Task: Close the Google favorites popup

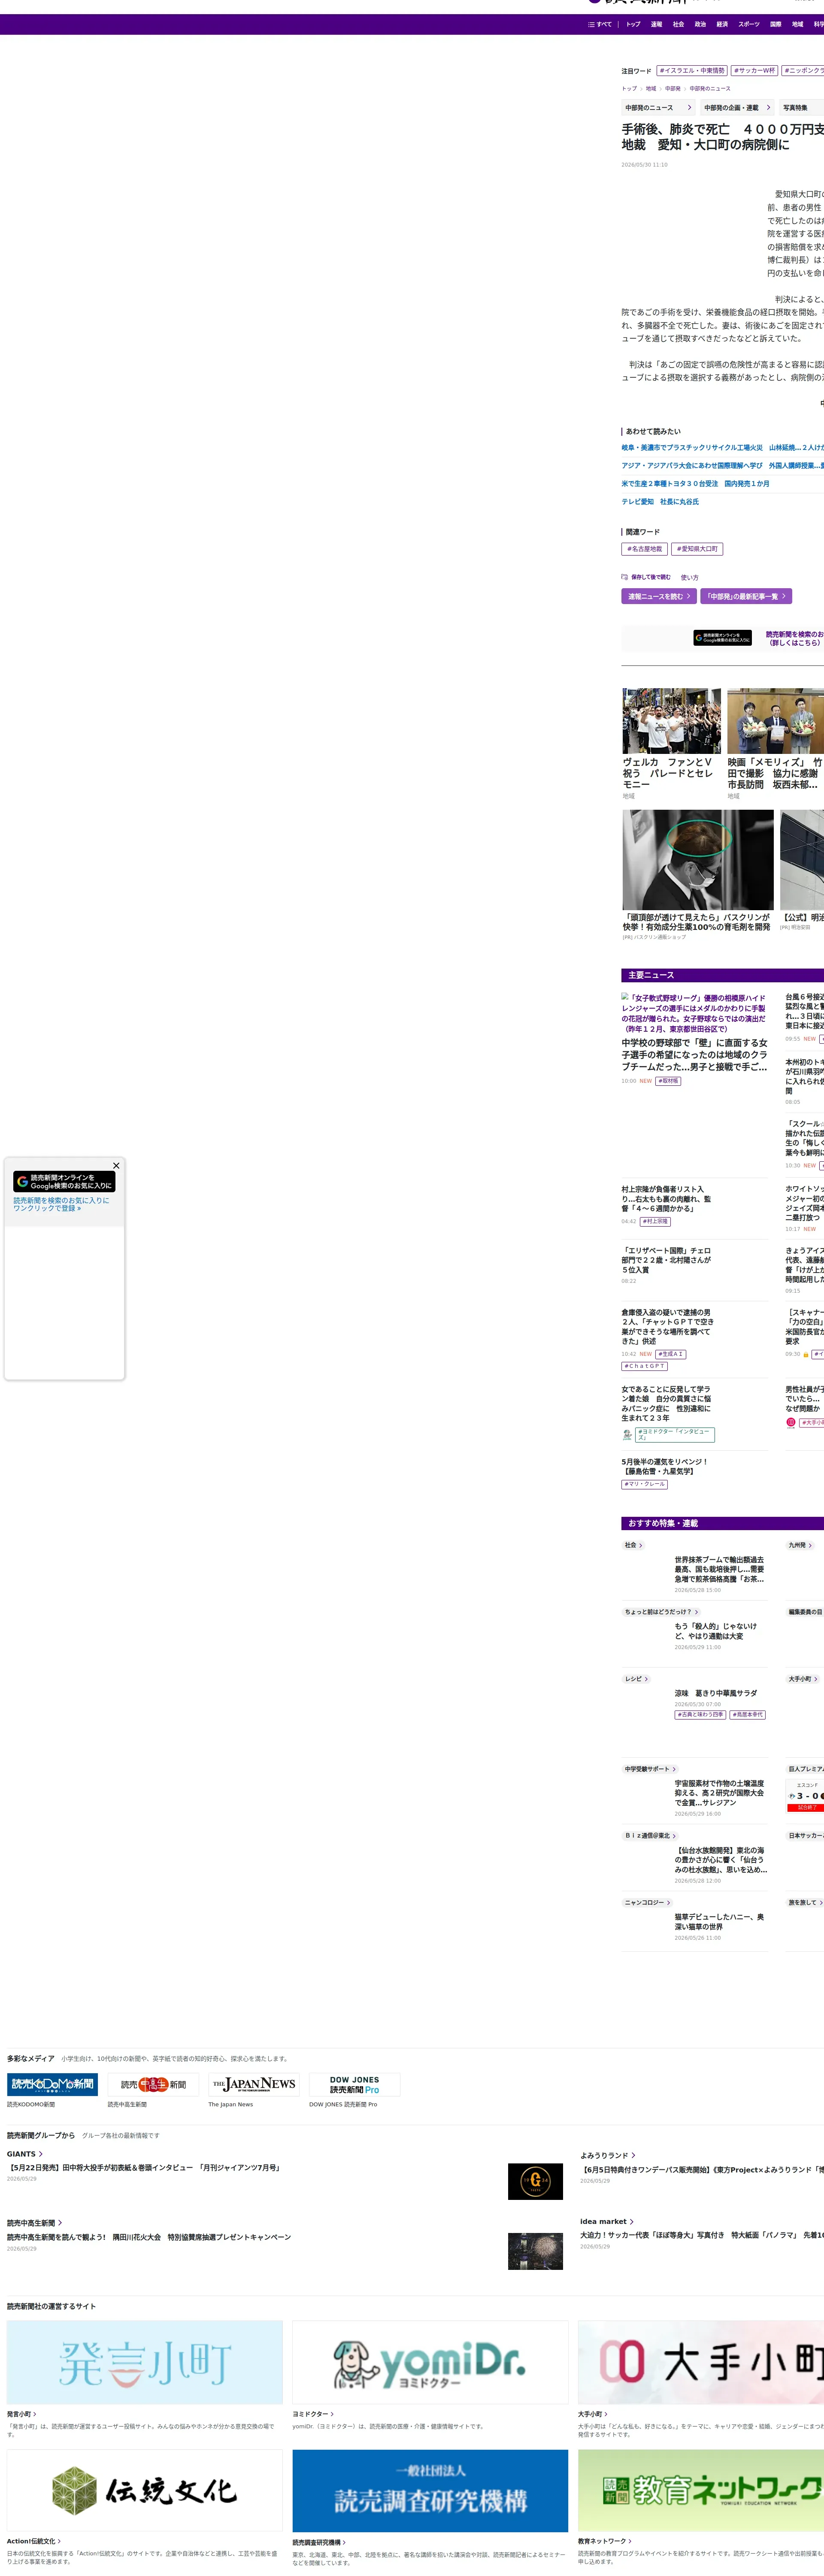Action: pyautogui.click(x=116, y=1165)
